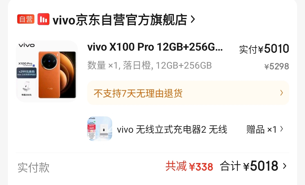Open 不支持7天无理由退货 notice
The image size is (305, 185).
(188, 93)
